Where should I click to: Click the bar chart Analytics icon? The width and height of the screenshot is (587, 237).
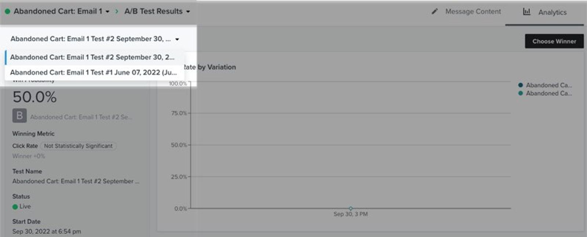[526, 12]
